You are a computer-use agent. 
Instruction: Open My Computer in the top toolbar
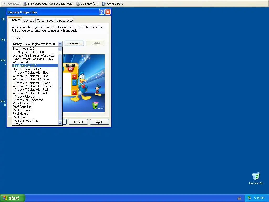(12, 4)
